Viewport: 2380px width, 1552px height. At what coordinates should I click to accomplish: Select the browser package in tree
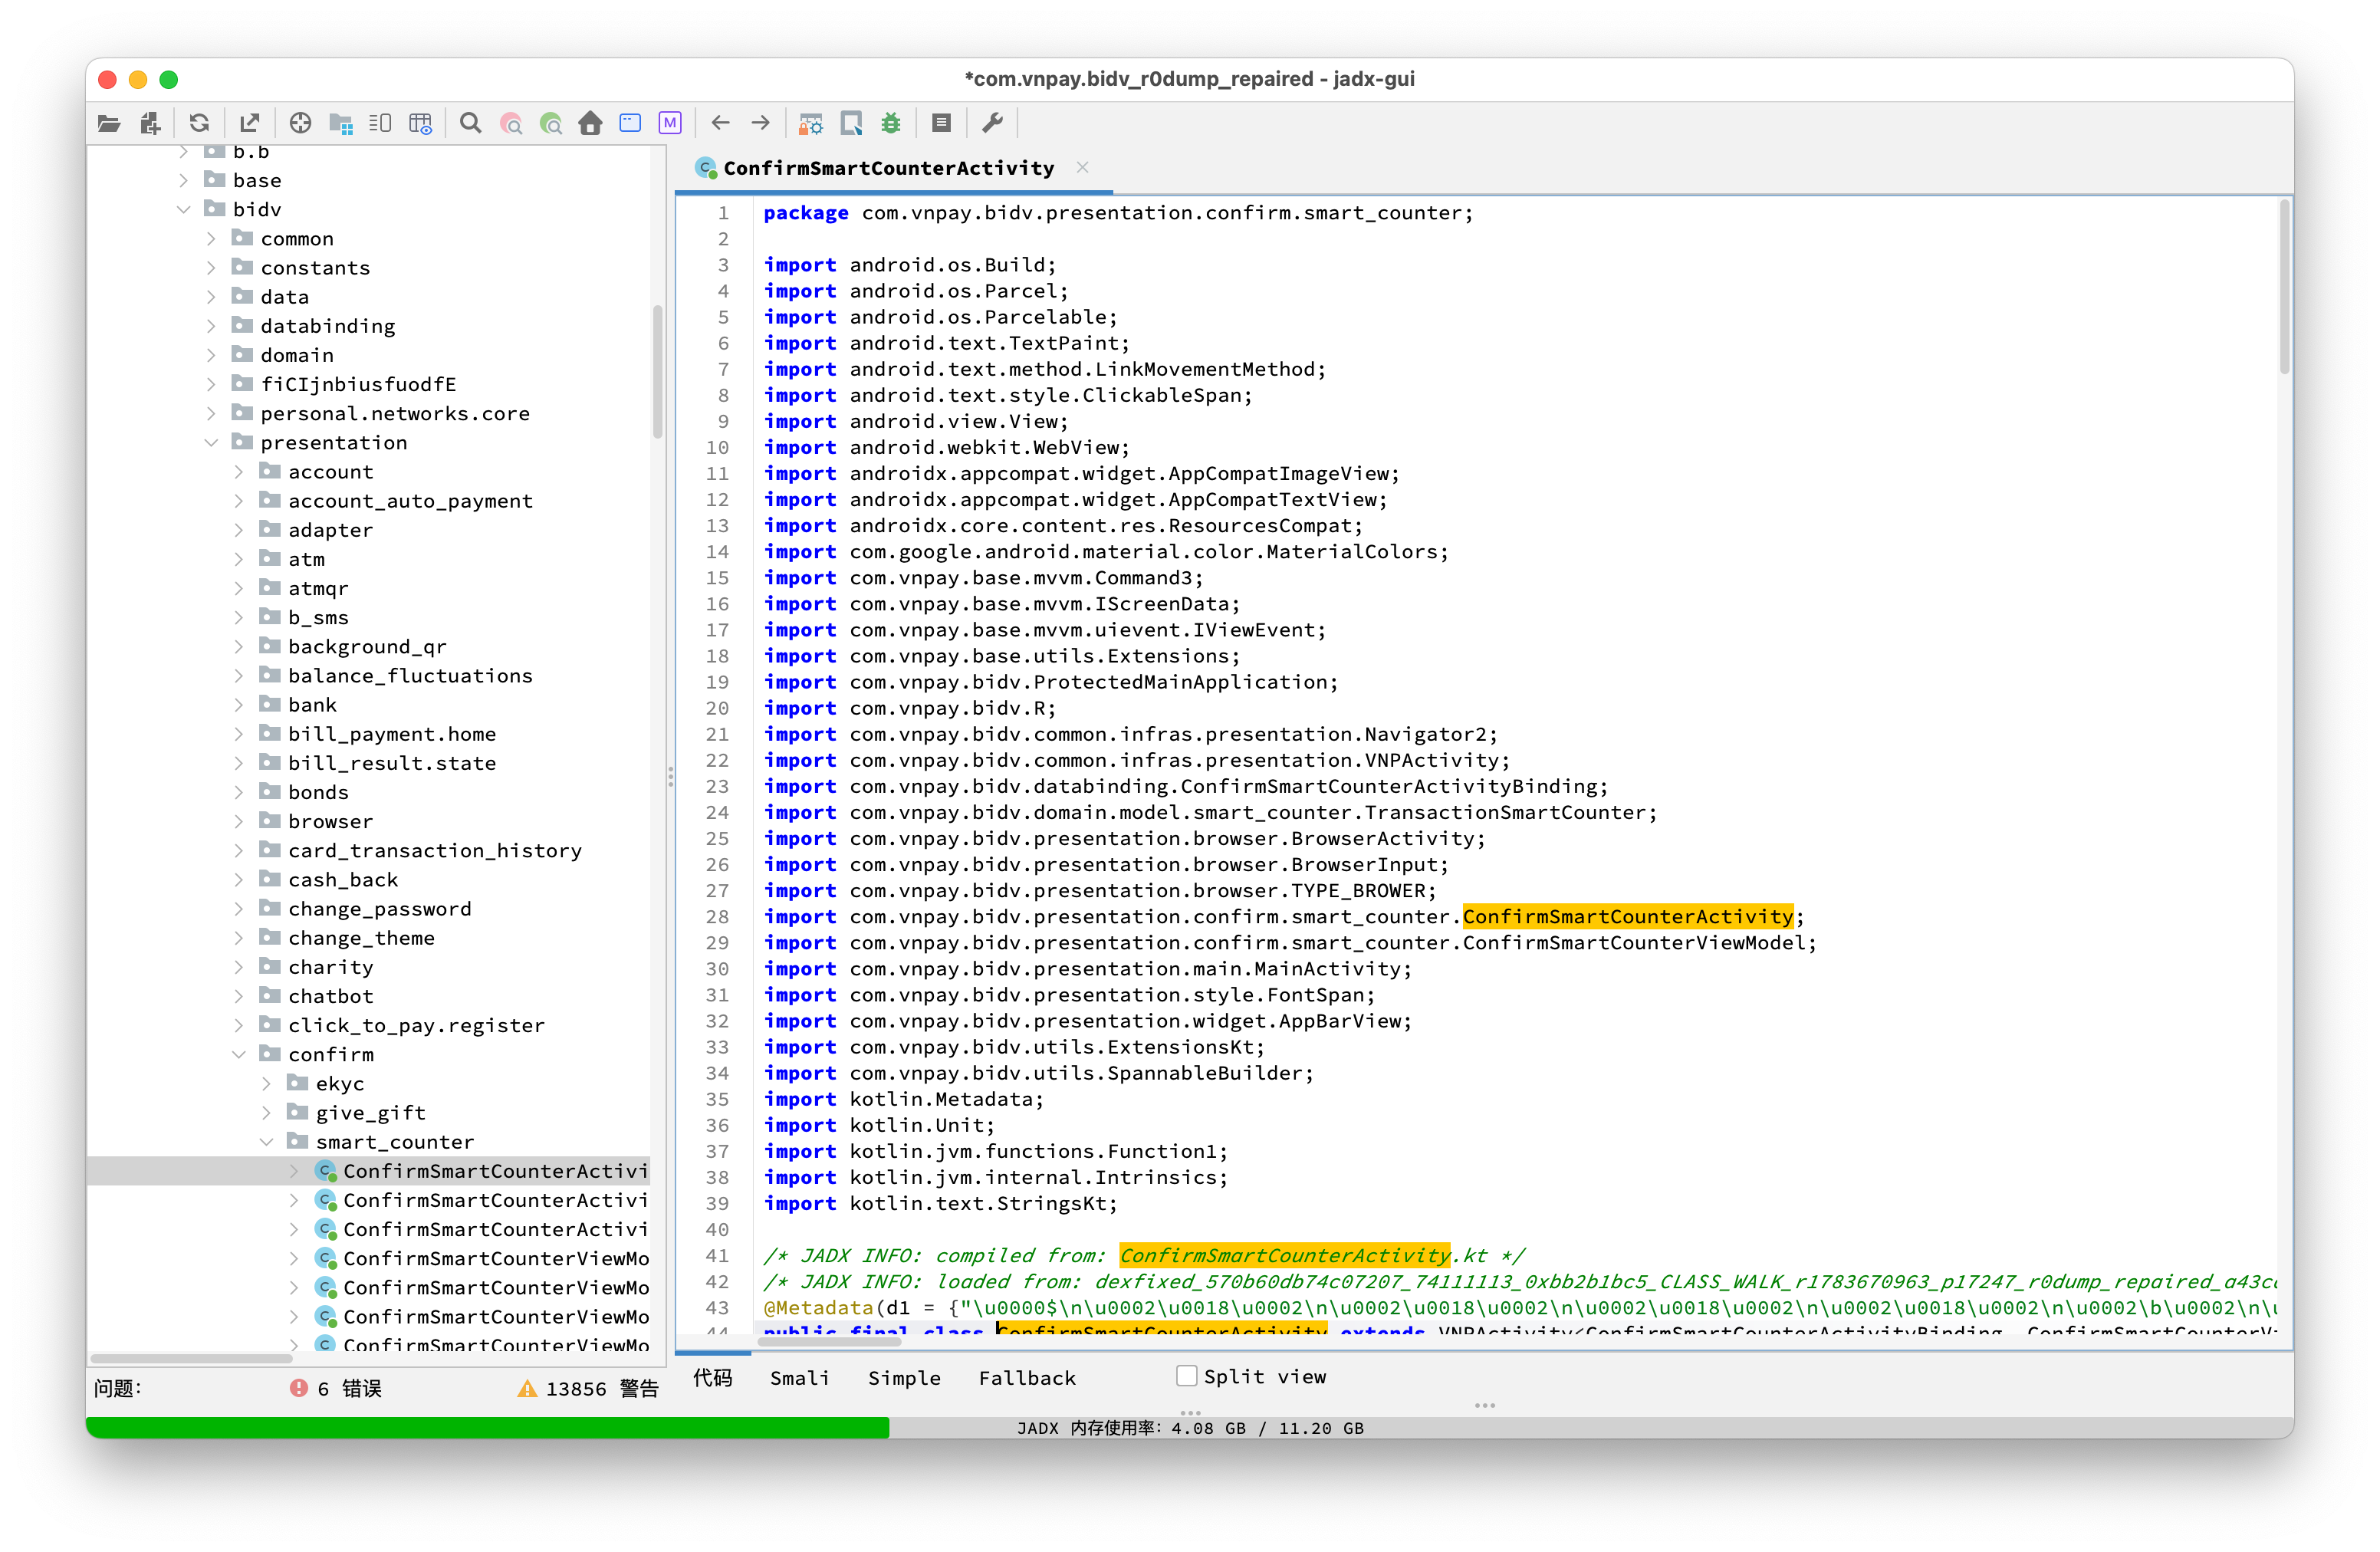(x=330, y=821)
